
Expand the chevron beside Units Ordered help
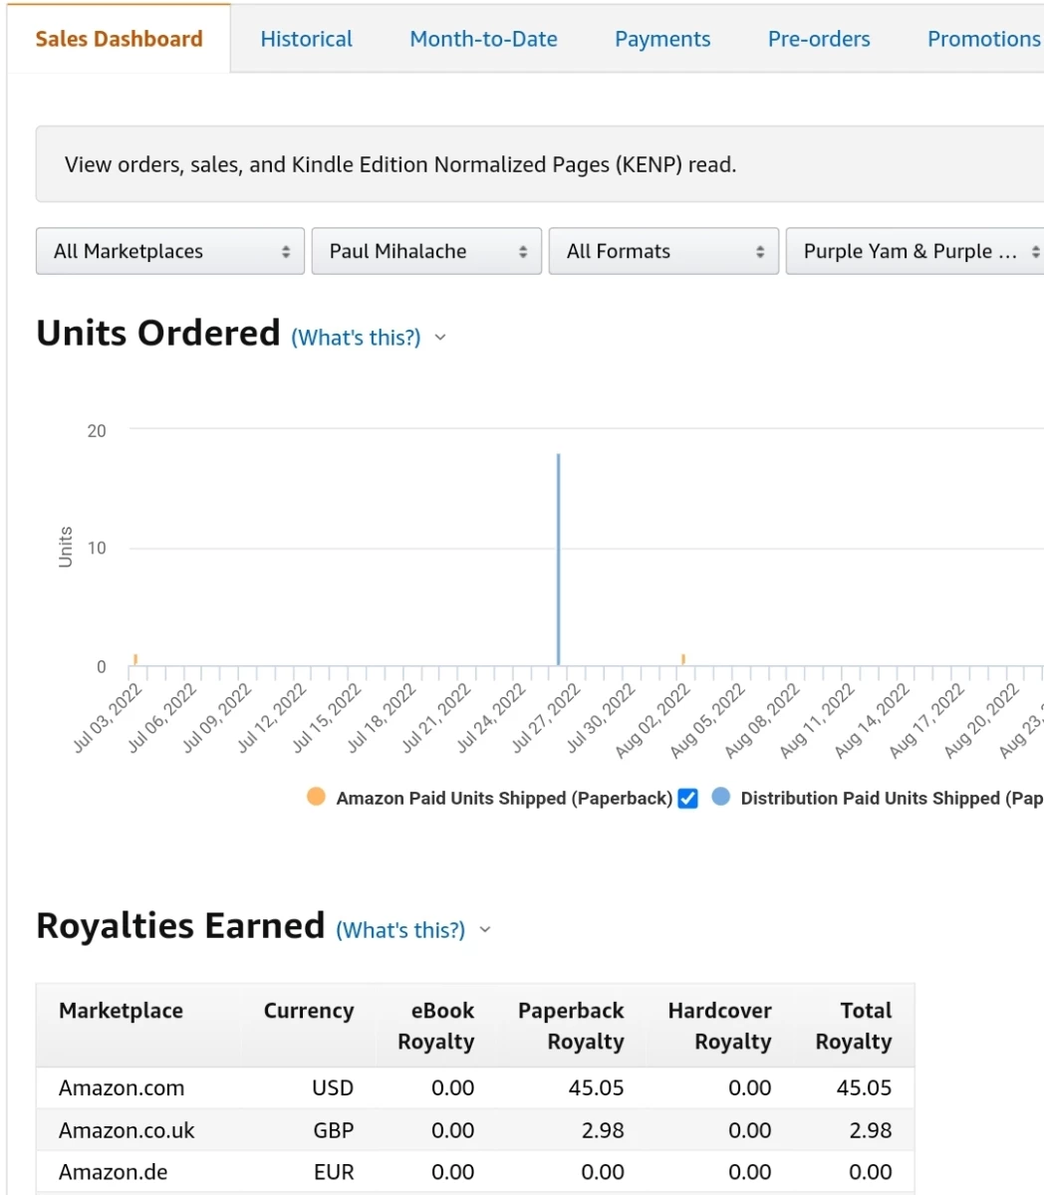click(440, 338)
